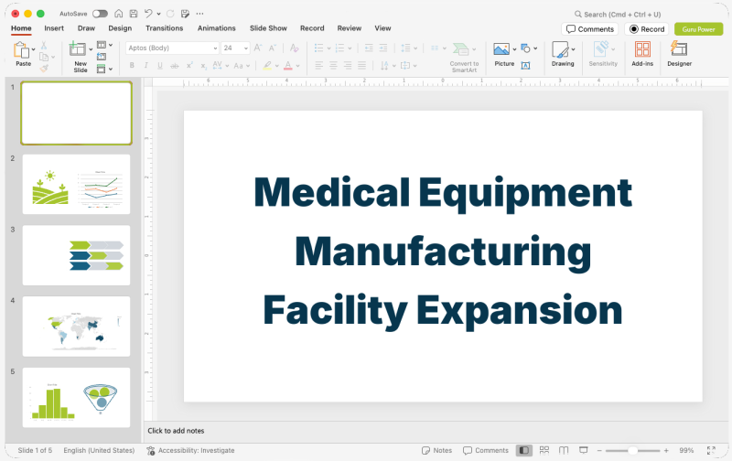Switch to the Animations tab
This screenshot has width=732, height=461.
pyautogui.click(x=217, y=28)
